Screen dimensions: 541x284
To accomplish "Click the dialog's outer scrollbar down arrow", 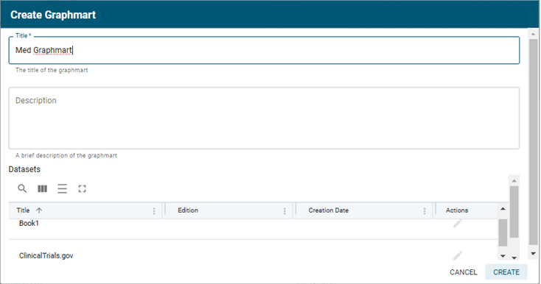I will [533, 254].
